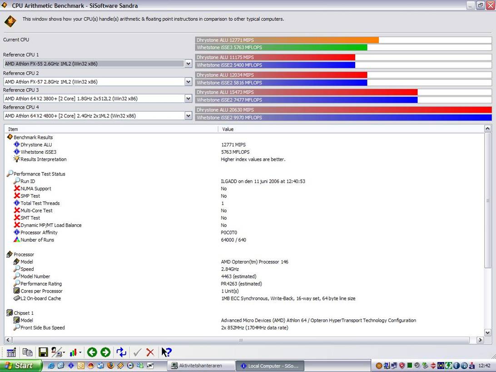Go forward with the green right arrow
Image resolution: width=496 pixels, height=372 pixels.
105,352
